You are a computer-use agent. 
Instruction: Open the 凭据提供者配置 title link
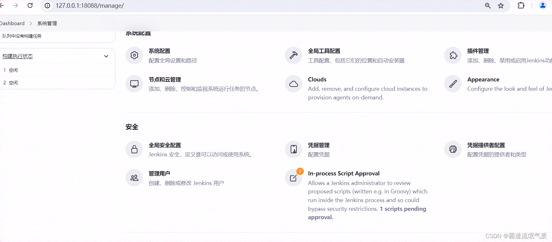point(486,145)
